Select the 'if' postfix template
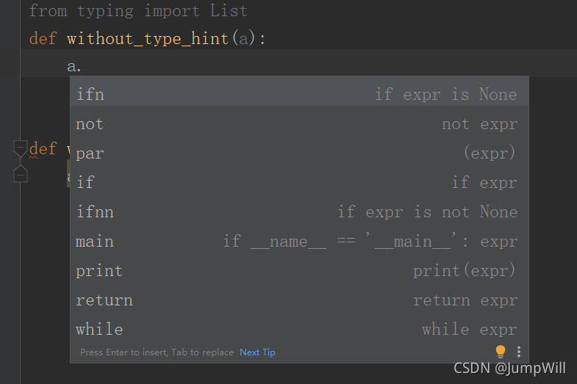Image resolution: width=577 pixels, height=384 pixels. 299,183
